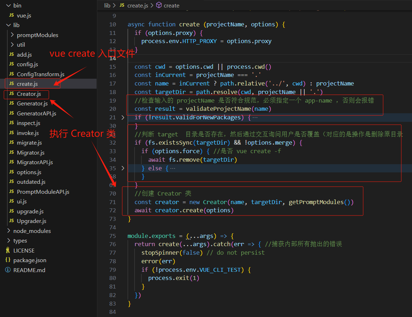Viewport: 412px width, 317px height.
Task: Open the add.js file
Action: click(x=24, y=54)
